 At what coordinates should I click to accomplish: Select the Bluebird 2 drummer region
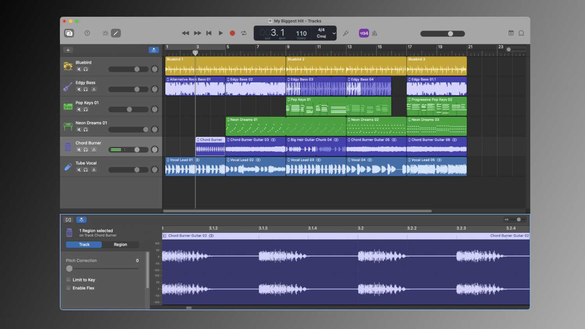pos(346,66)
